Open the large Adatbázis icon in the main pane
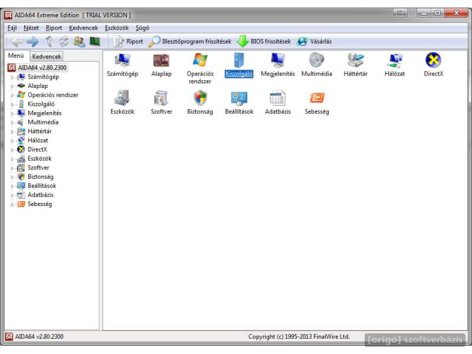472x354 pixels. click(278, 103)
